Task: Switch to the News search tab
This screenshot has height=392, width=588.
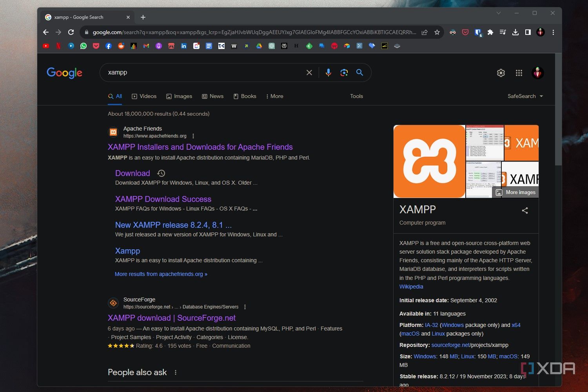Action: click(x=212, y=96)
